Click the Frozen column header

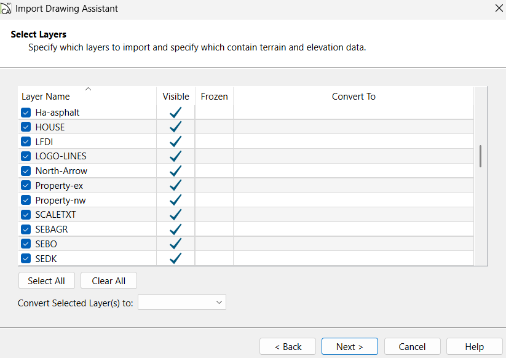tap(214, 97)
